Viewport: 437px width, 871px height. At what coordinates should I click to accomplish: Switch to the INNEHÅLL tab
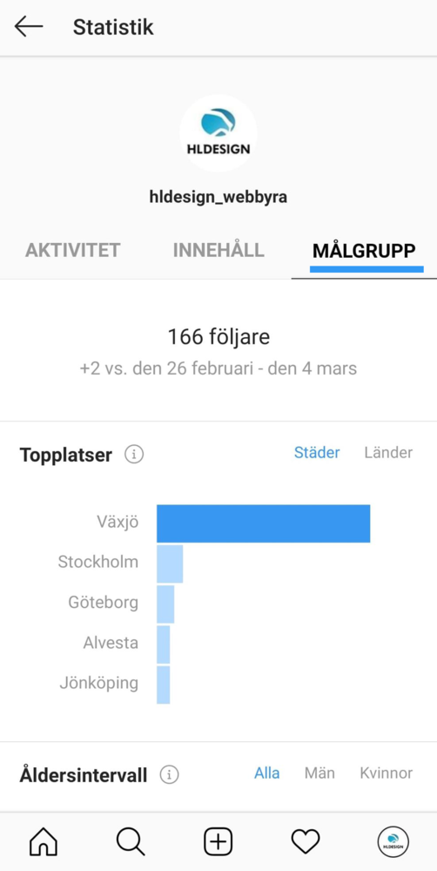click(x=218, y=251)
